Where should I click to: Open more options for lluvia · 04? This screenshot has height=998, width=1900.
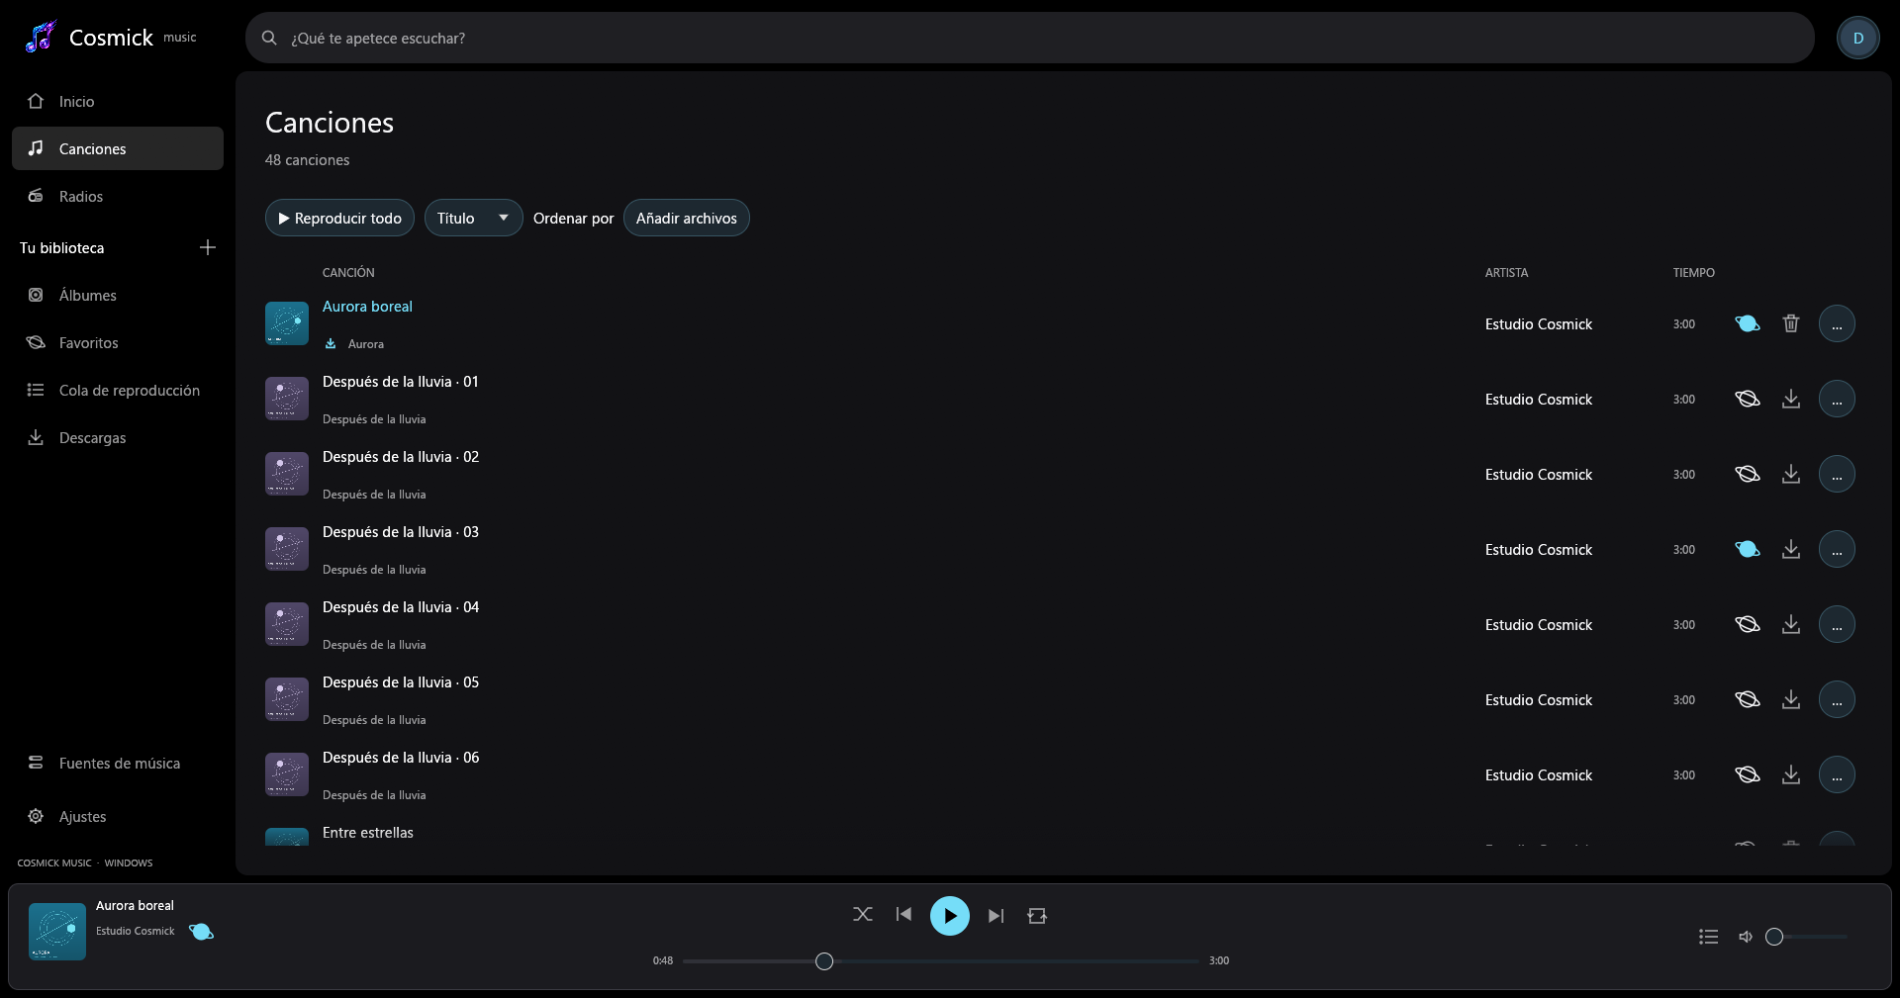[1837, 624]
